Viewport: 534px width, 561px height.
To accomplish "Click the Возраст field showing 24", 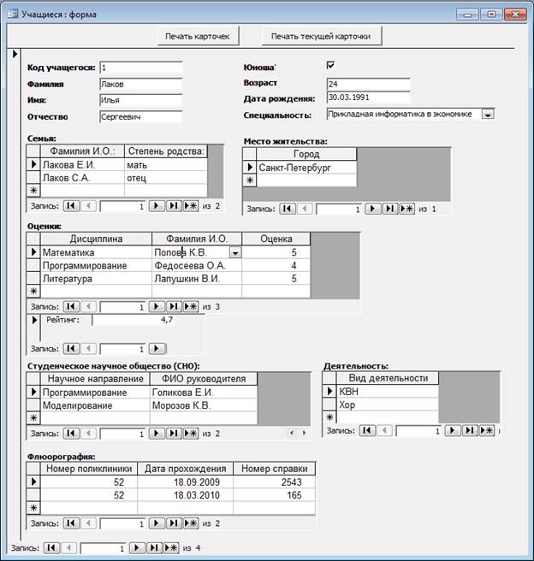I will click(x=368, y=84).
